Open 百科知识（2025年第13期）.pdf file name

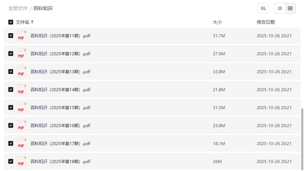click(x=60, y=72)
